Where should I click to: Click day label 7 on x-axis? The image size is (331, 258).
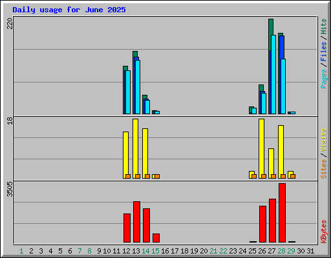80,251
